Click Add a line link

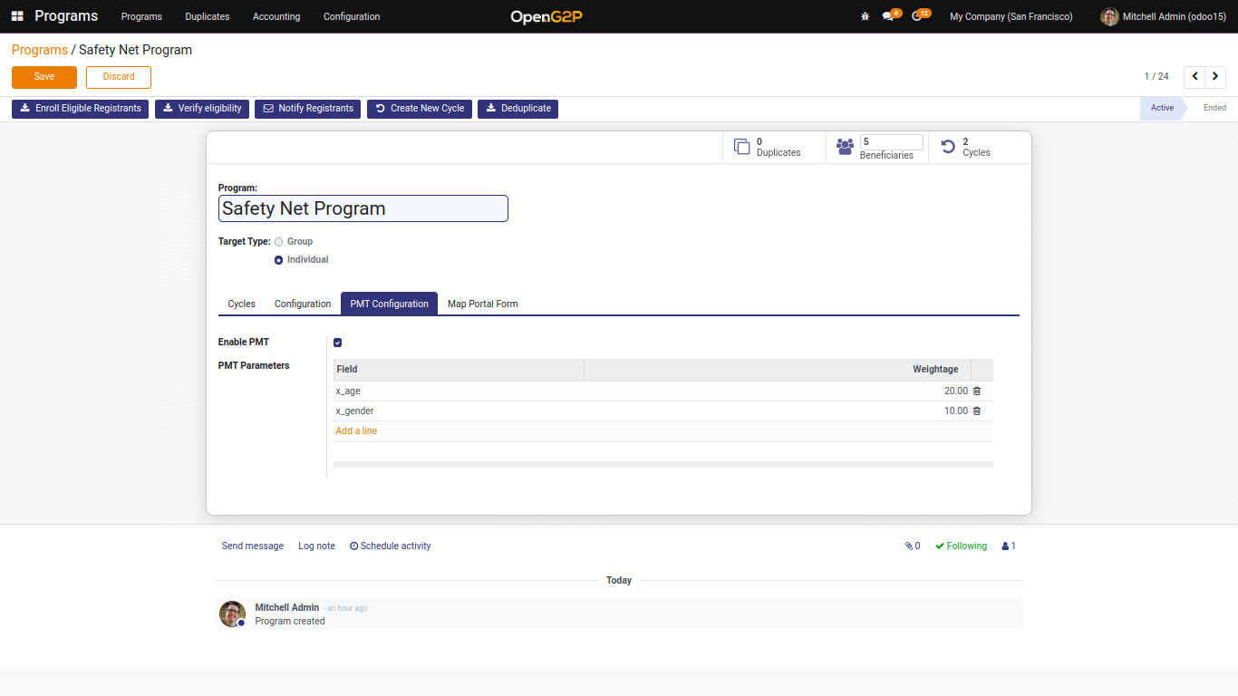(x=356, y=431)
